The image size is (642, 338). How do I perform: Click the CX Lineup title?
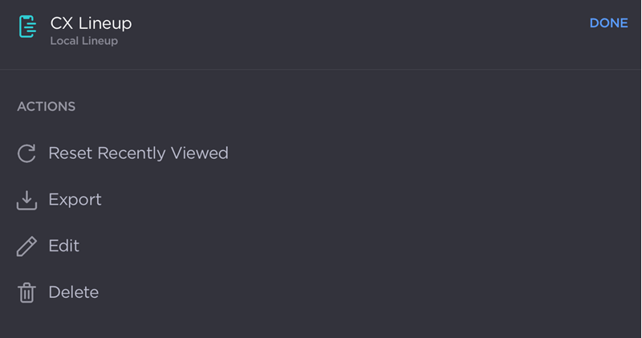click(x=91, y=23)
